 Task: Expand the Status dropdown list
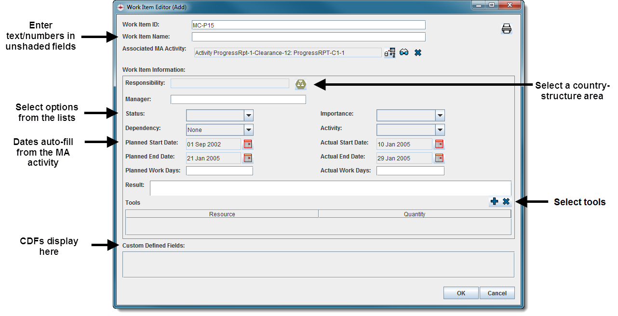point(248,116)
